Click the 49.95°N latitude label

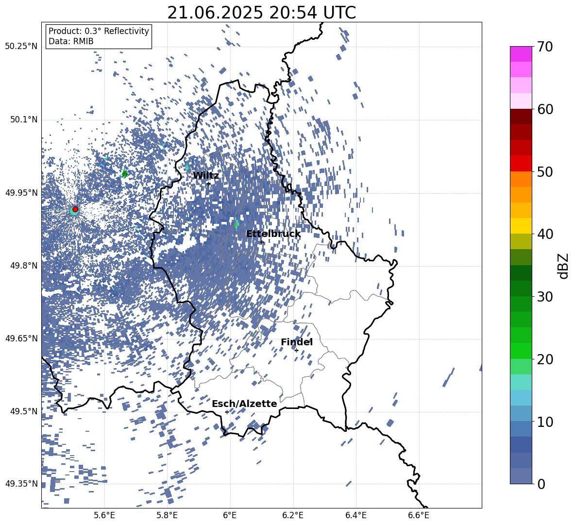click(21, 192)
